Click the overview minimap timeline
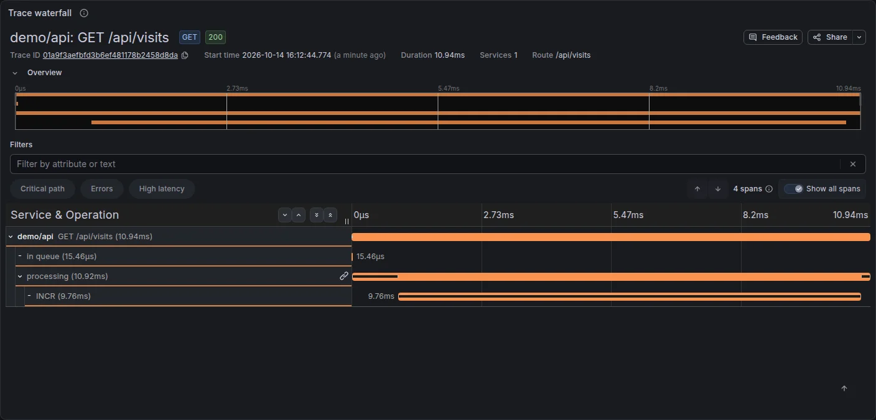Viewport: 876px width, 420px height. pos(438,111)
